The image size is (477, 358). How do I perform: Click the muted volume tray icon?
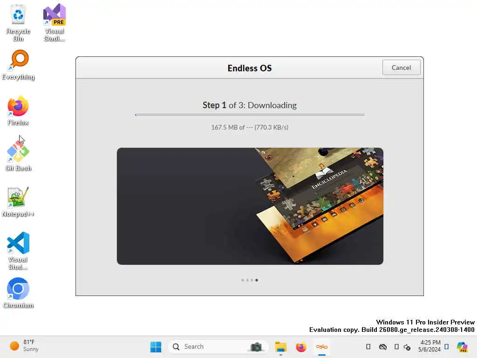tap(407, 347)
